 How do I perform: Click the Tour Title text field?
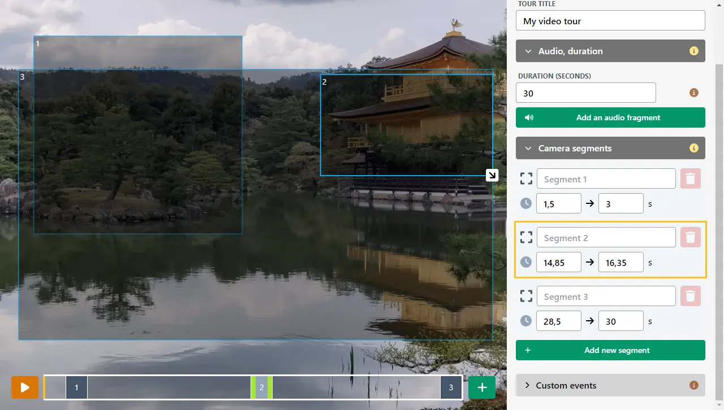(610, 20)
